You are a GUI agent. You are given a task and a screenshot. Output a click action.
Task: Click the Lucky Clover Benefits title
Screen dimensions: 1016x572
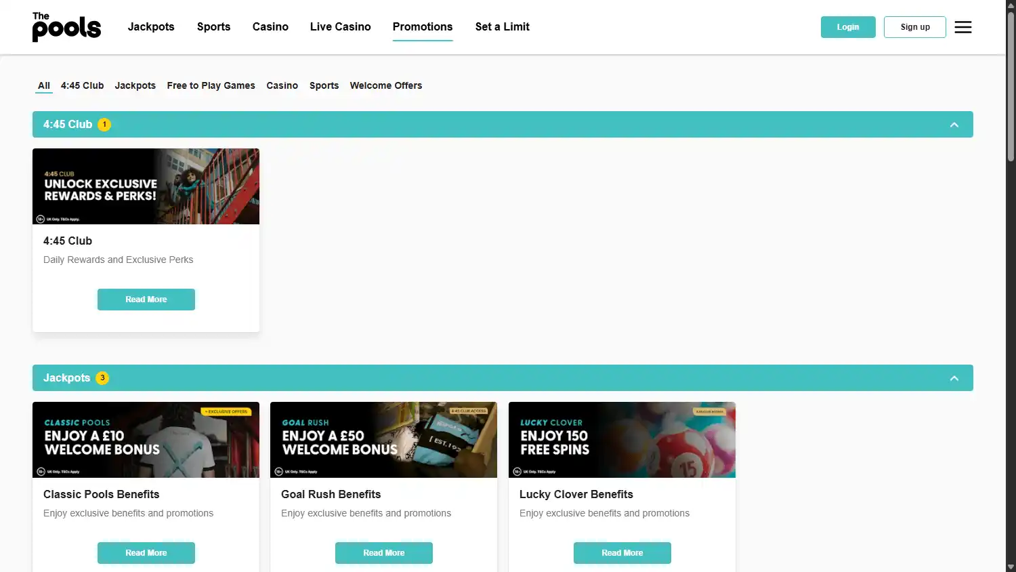click(576, 495)
